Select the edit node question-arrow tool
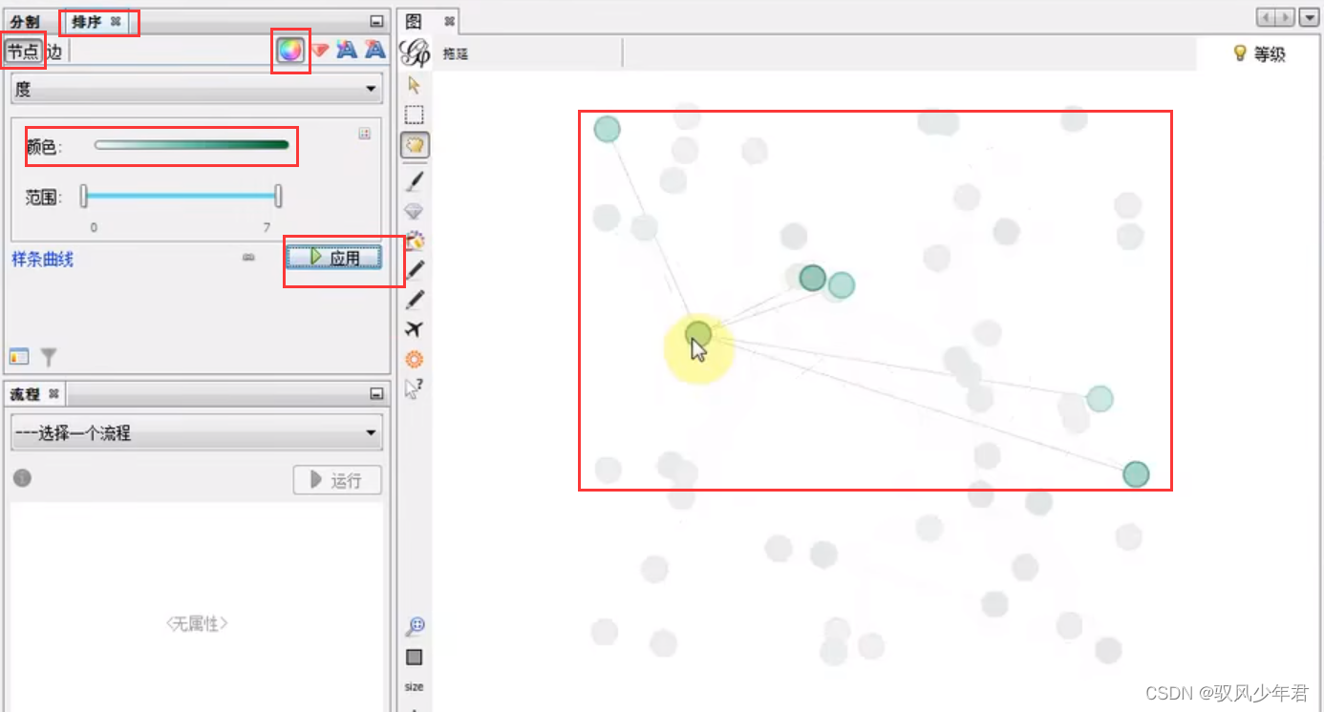This screenshot has width=1324, height=712. (x=414, y=388)
